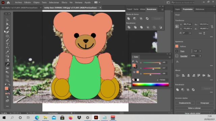Screen dimensions: 216x121
Task: Select the Artboard tool
Action: pyautogui.click(x=7, y=76)
